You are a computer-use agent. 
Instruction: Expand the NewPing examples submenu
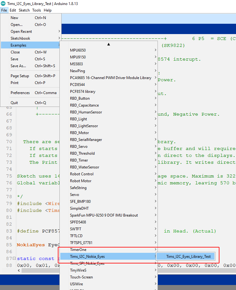coord(108,71)
